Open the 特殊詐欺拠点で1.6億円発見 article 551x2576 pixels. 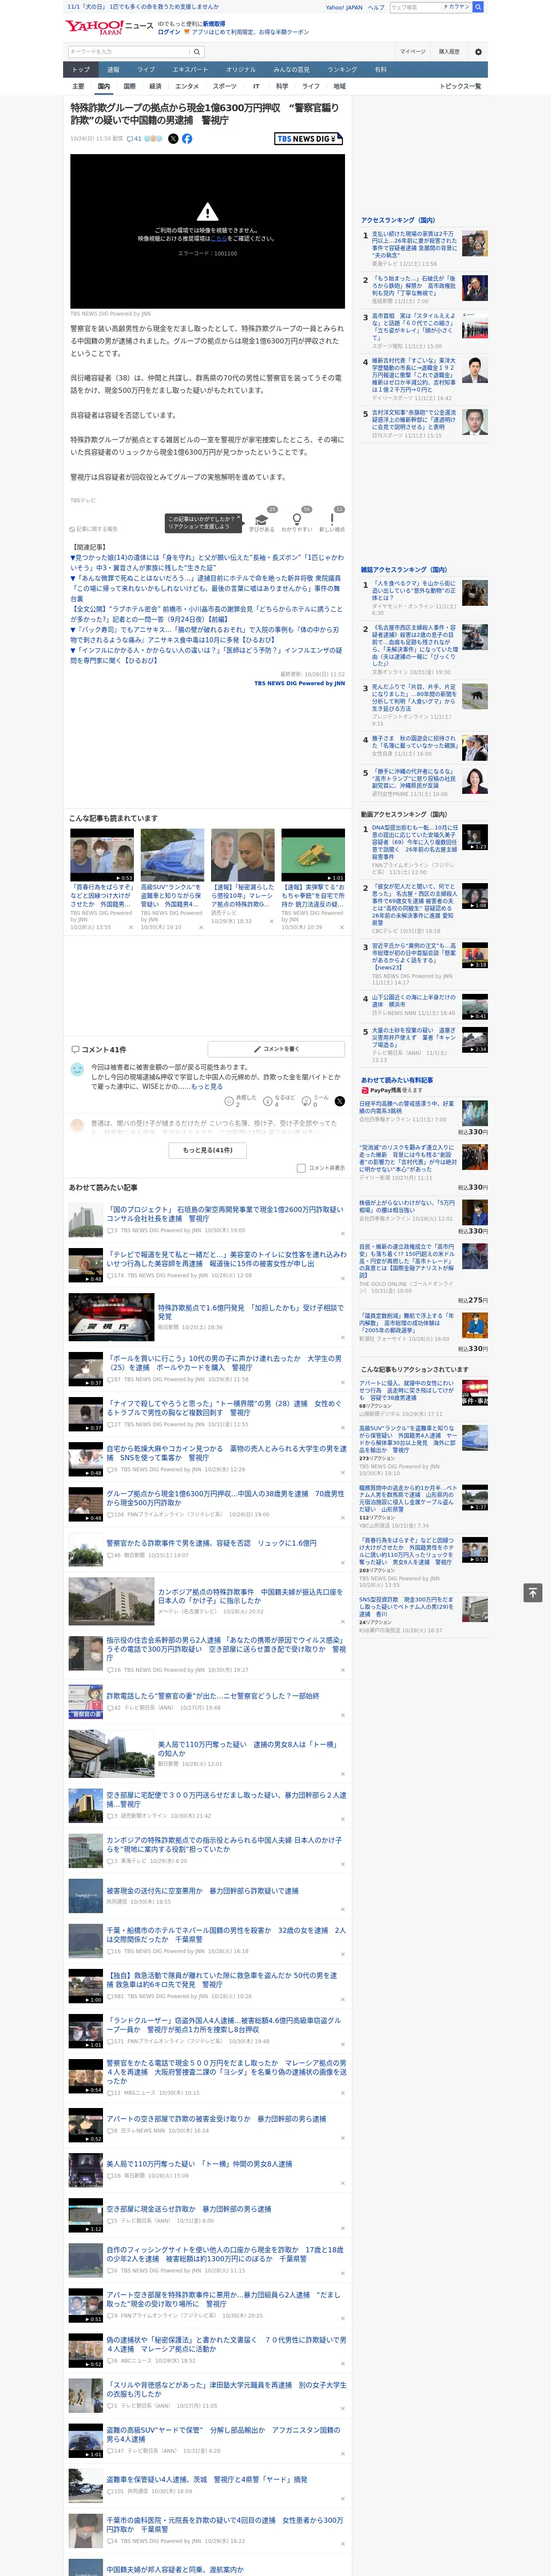click(250, 1311)
